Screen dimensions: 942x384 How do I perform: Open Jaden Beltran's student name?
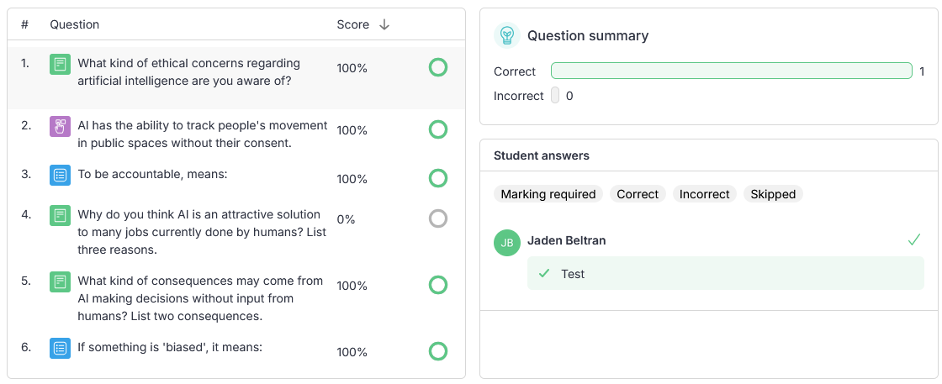tap(567, 240)
